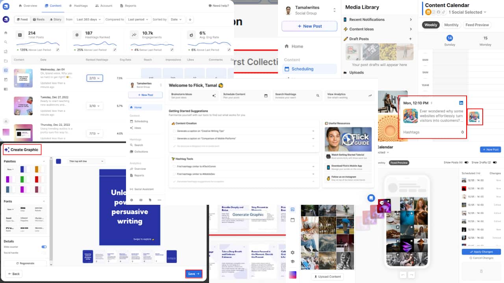The image size is (504, 283).
Task: Open the folder icon in analytics left rail
Action: pyautogui.click(x=6, y=61)
